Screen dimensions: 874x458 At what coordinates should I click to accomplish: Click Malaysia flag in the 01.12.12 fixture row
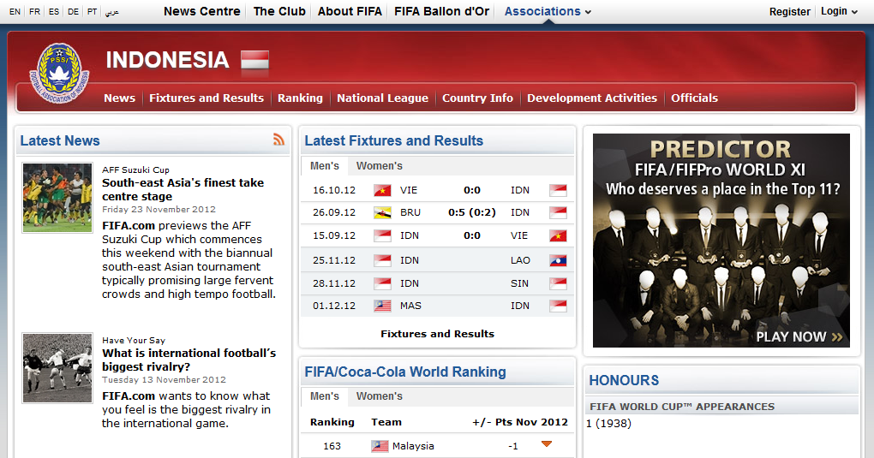(382, 306)
